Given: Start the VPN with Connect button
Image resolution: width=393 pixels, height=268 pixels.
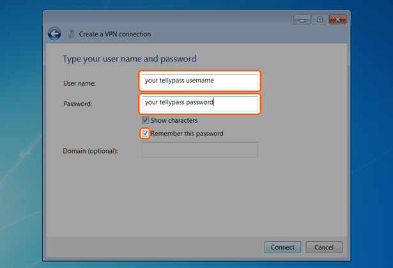Looking at the screenshot, I should click(x=282, y=247).
